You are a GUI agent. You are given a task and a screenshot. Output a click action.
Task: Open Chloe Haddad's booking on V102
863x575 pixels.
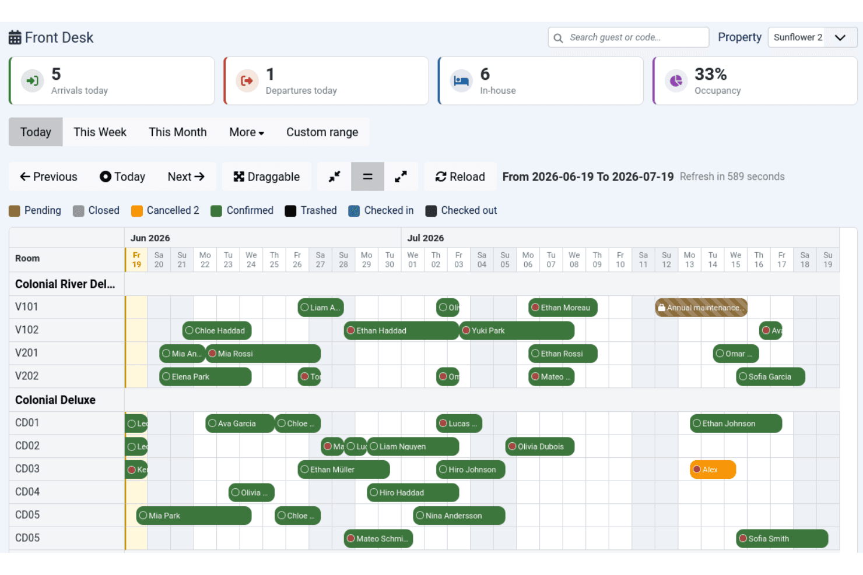coord(217,330)
